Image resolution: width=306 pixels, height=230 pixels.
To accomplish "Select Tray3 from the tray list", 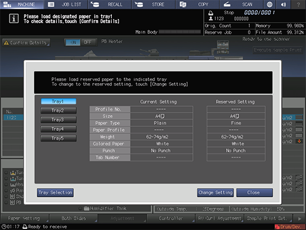I will click(59, 120).
